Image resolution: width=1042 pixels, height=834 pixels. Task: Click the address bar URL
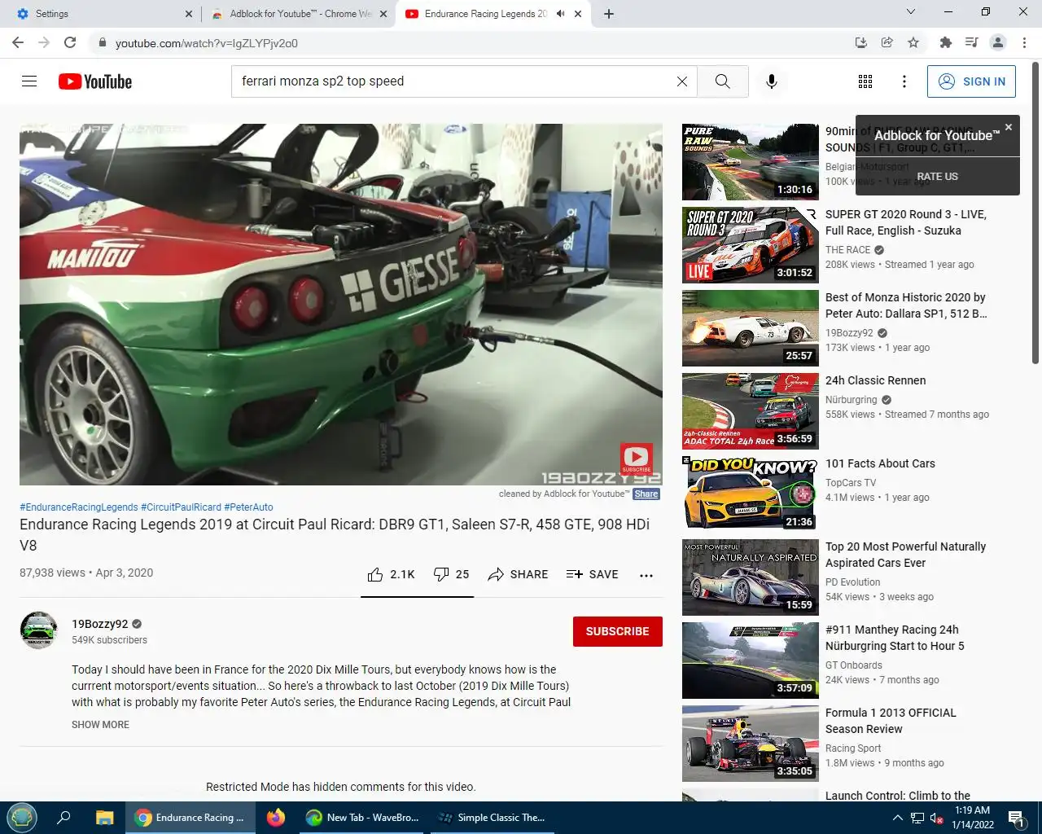207,43
